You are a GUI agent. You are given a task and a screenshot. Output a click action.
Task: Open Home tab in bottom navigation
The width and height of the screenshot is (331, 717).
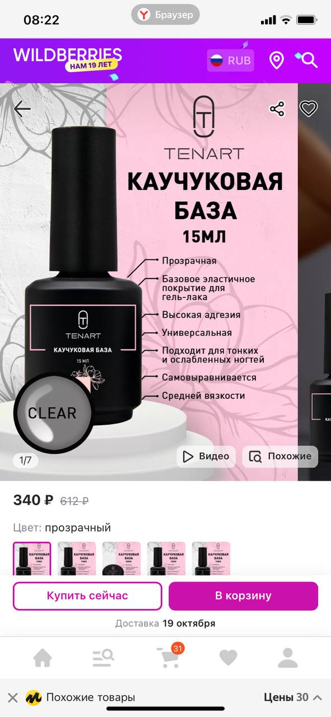click(x=43, y=658)
